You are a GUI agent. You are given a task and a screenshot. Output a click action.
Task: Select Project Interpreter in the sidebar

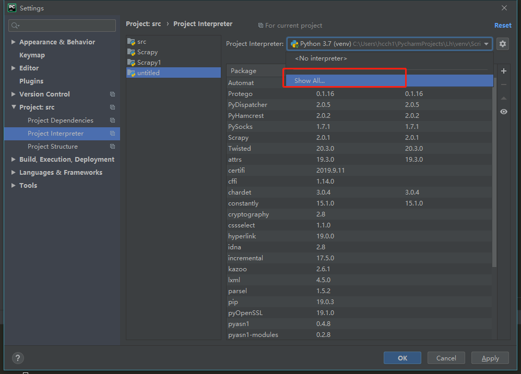point(62,134)
